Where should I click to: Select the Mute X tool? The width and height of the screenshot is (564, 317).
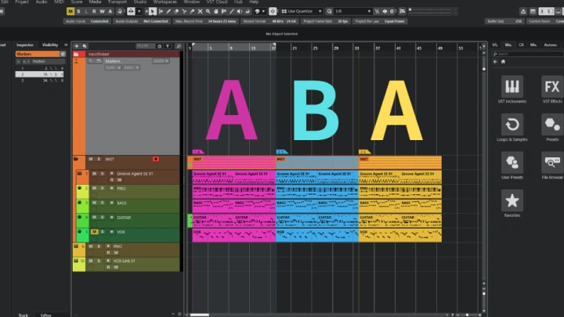pyautogui.click(x=200, y=12)
